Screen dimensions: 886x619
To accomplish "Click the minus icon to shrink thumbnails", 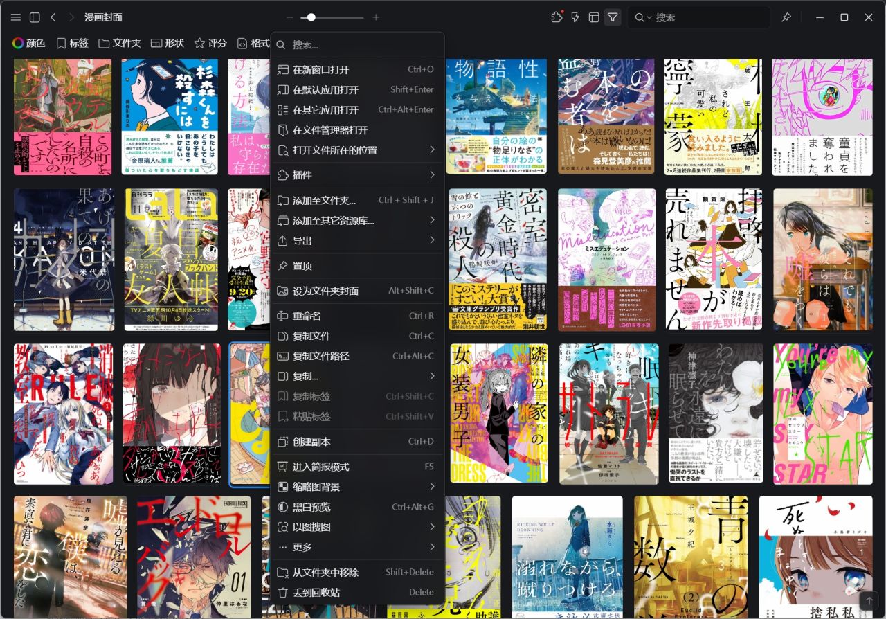I will click(289, 17).
